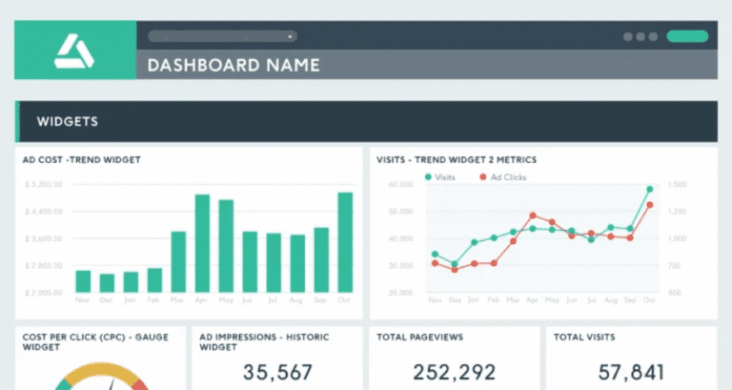Click the AD IMPRESSIONS - HISTORIC WIDGET title
Image resolution: width=732 pixels, height=390 pixels.
click(264, 342)
